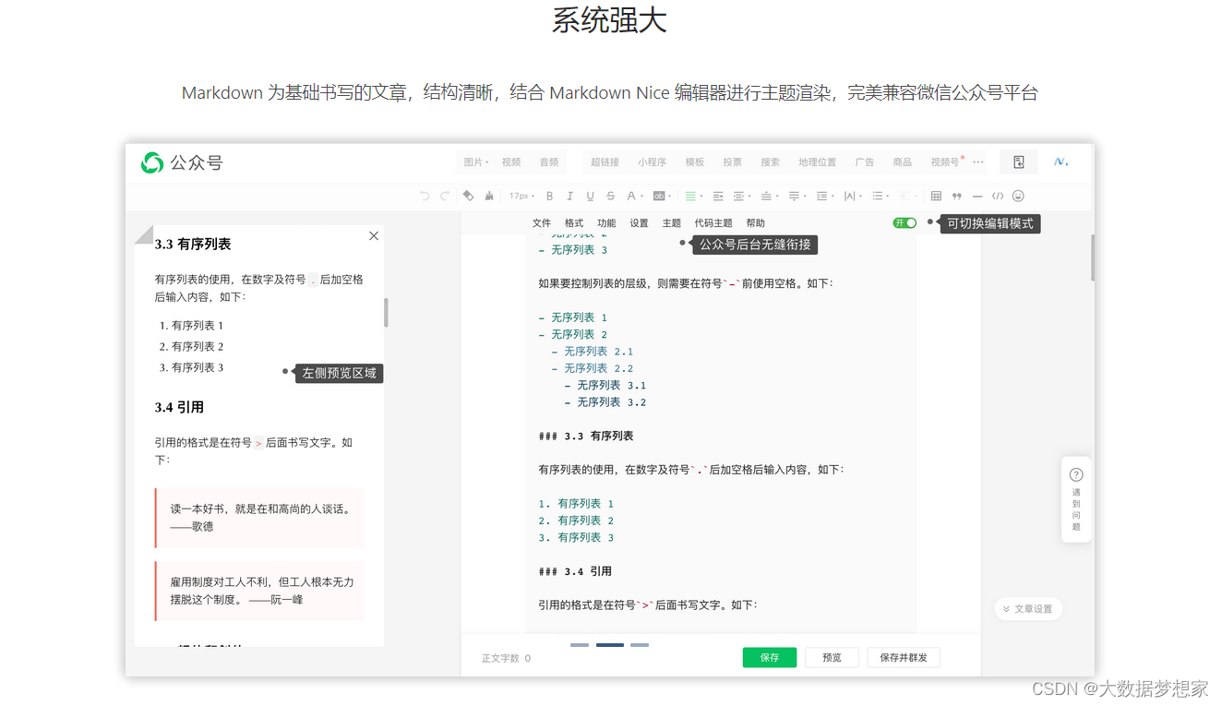The width and height of the screenshot is (1222, 706).
Task: Open the line spacing dropdown
Action: [824, 196]
